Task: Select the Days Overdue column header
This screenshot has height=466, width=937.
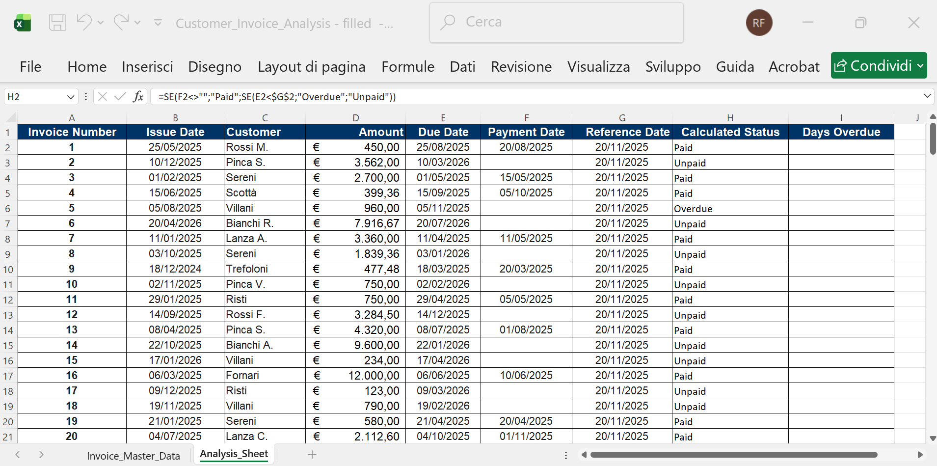Action: tap(841, 132)
